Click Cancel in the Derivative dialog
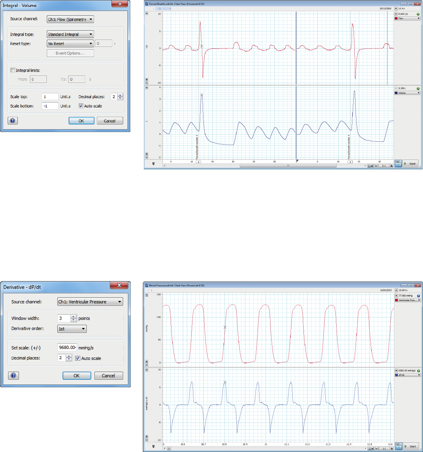This screenshot has width=423, height=452. click(108, 375)
